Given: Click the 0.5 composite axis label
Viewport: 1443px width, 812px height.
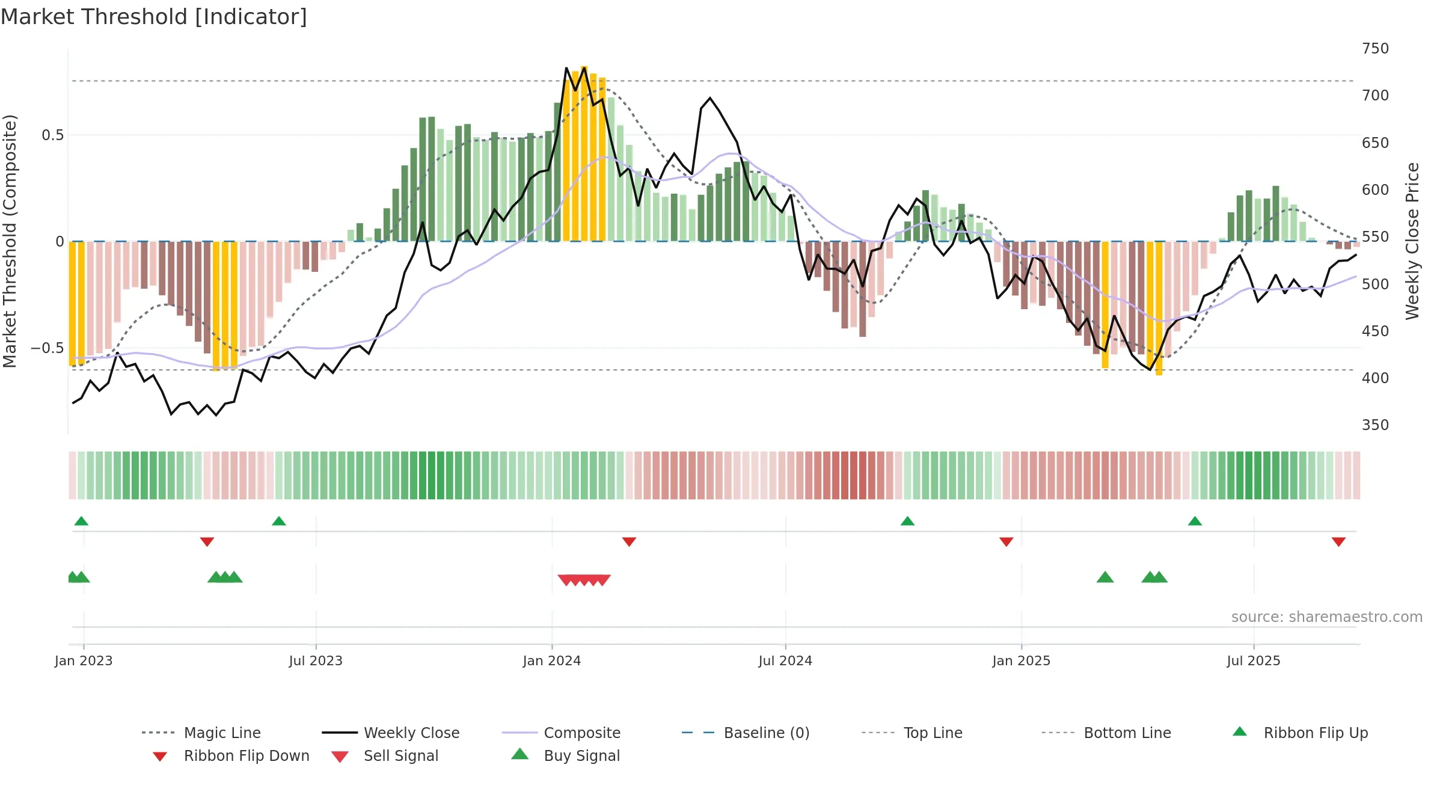Looking at the screenshot, I should click(x=53, y=135).
